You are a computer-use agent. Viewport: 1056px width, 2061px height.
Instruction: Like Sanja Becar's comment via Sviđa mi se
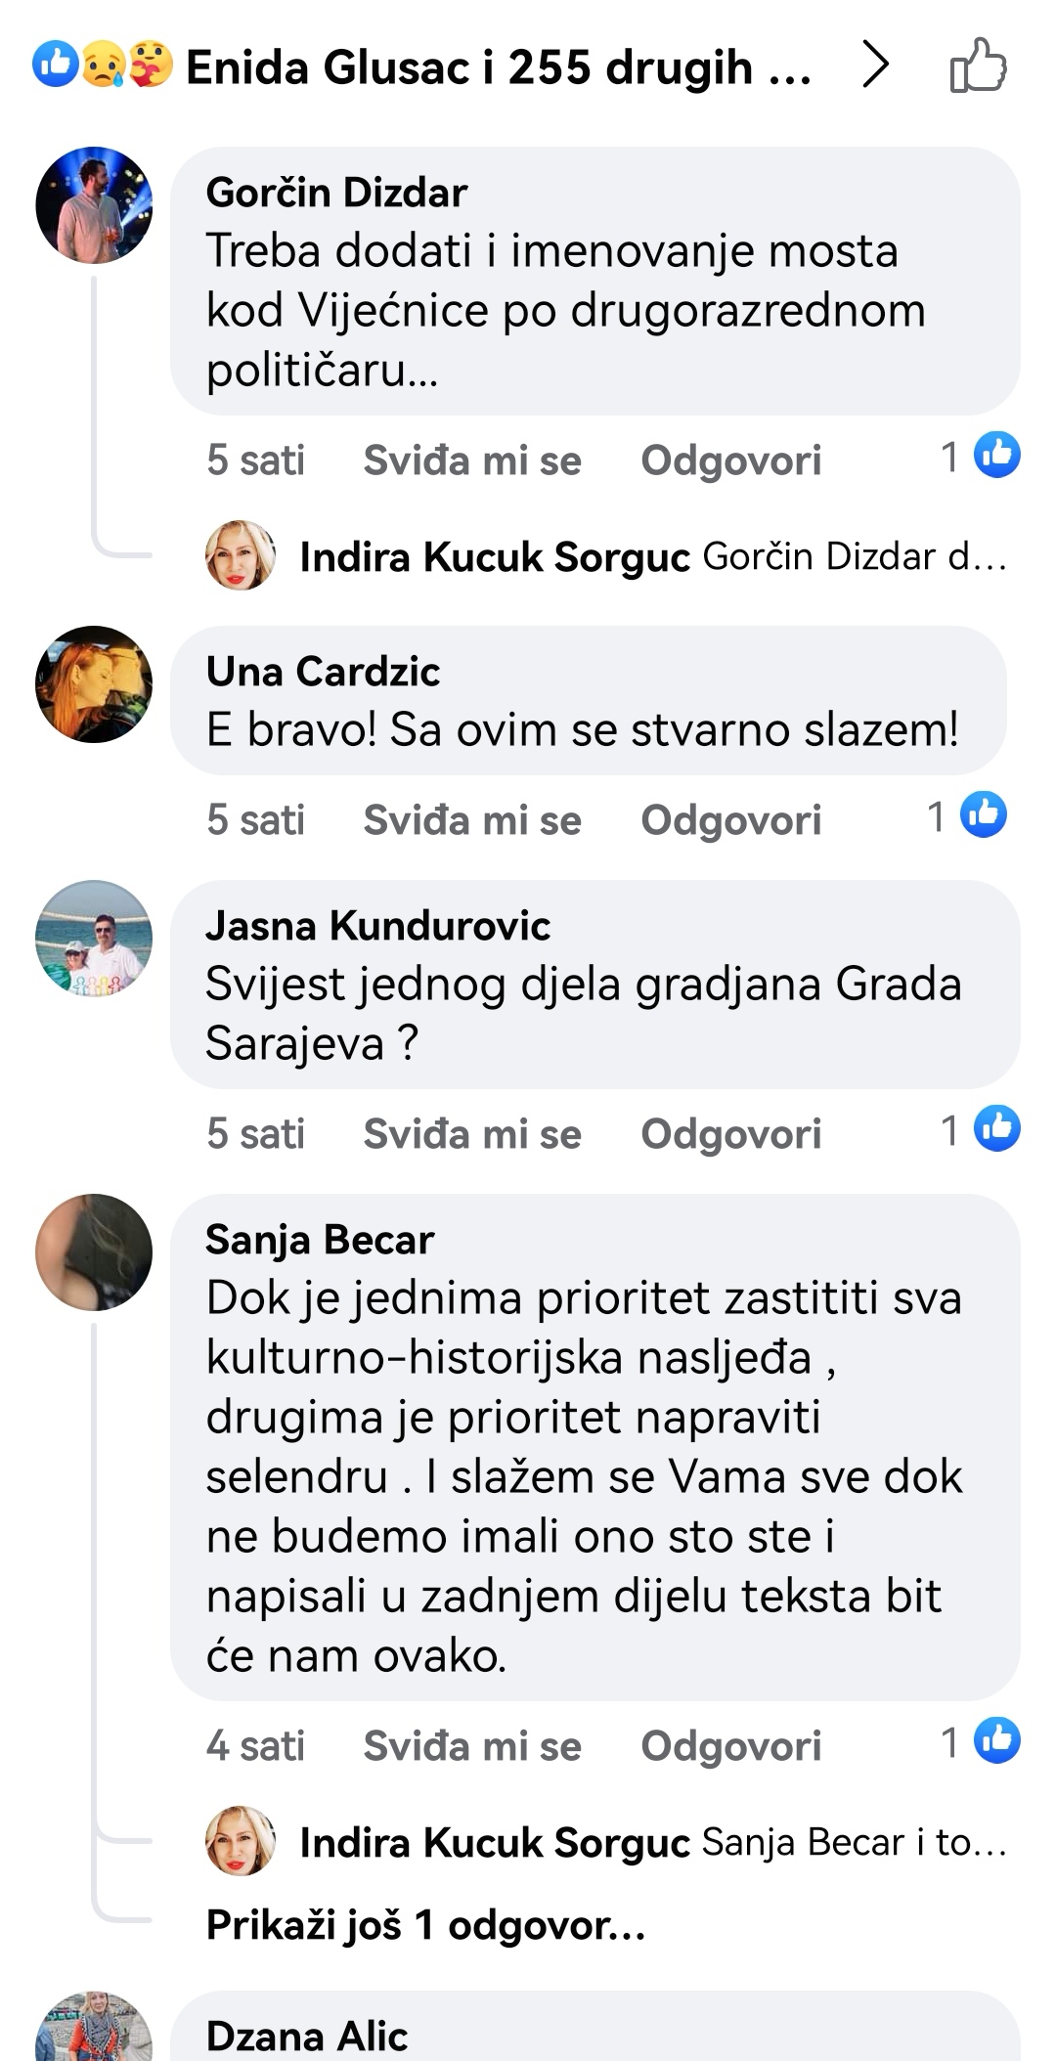tap(472, 1745)
